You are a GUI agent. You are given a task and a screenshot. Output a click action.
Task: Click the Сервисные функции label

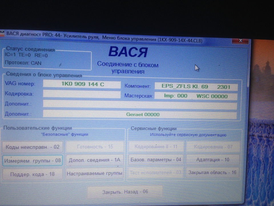154,128
